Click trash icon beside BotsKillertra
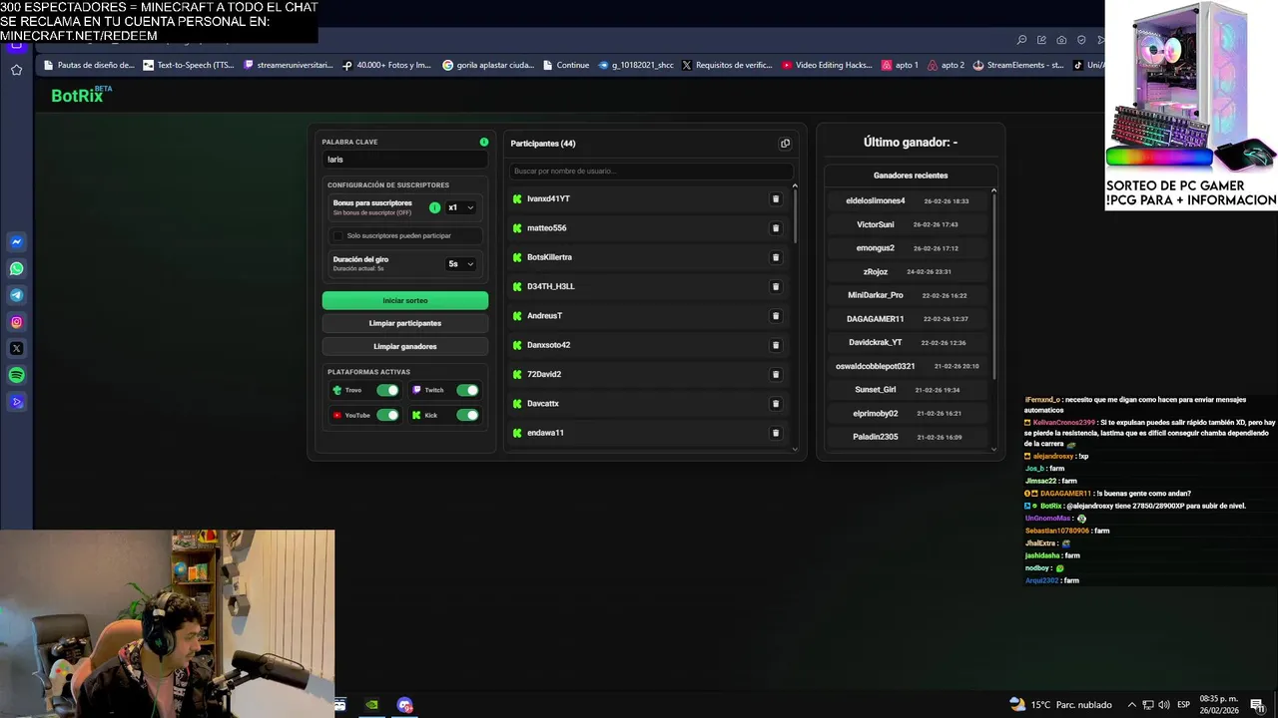Screen dimensions: 1278x718 pyautogui.click(x=776, y=257)
